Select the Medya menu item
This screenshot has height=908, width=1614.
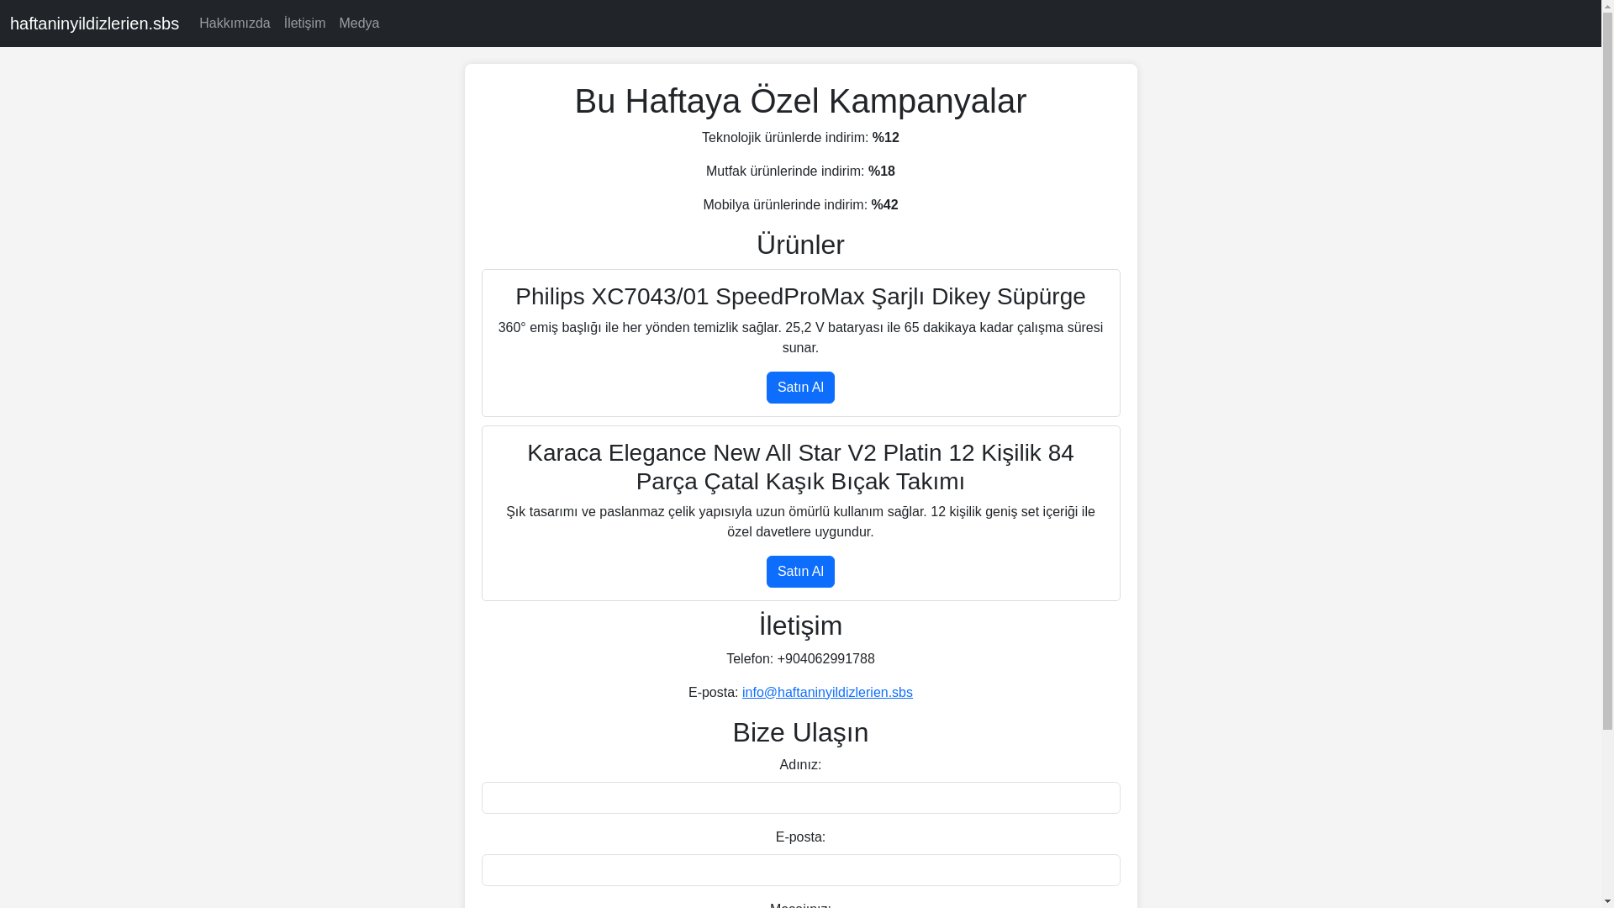point(359,24)
